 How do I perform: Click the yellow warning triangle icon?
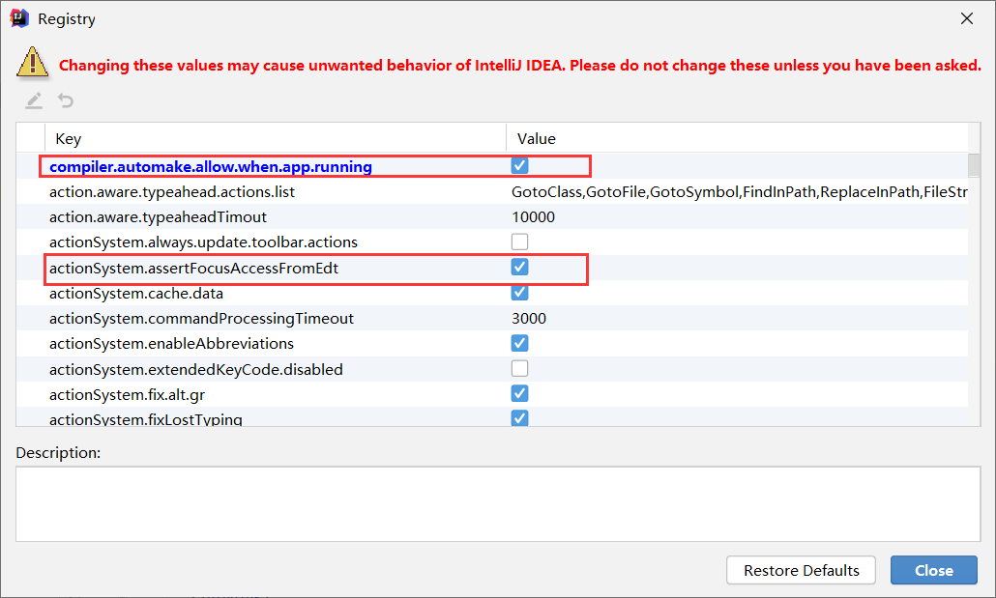point(33,63)
